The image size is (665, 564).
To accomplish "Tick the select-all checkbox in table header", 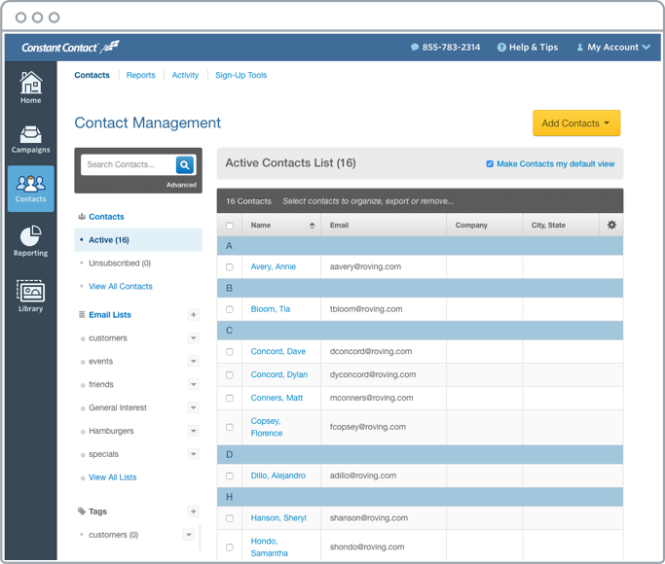I will [230, 226].
